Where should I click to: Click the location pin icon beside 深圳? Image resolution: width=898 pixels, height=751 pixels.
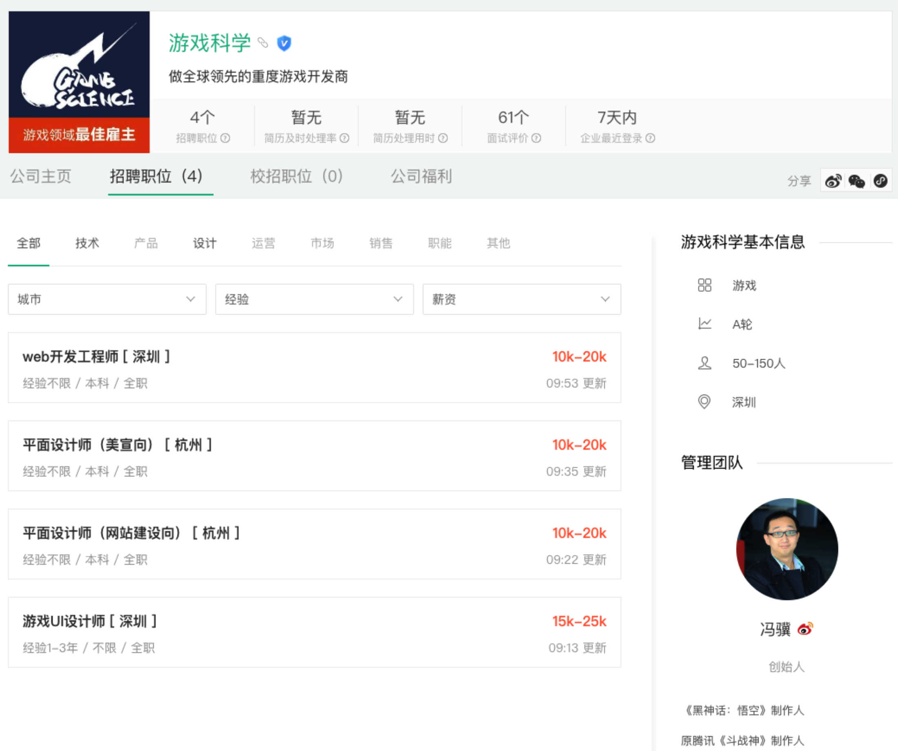tap(704, 402)
